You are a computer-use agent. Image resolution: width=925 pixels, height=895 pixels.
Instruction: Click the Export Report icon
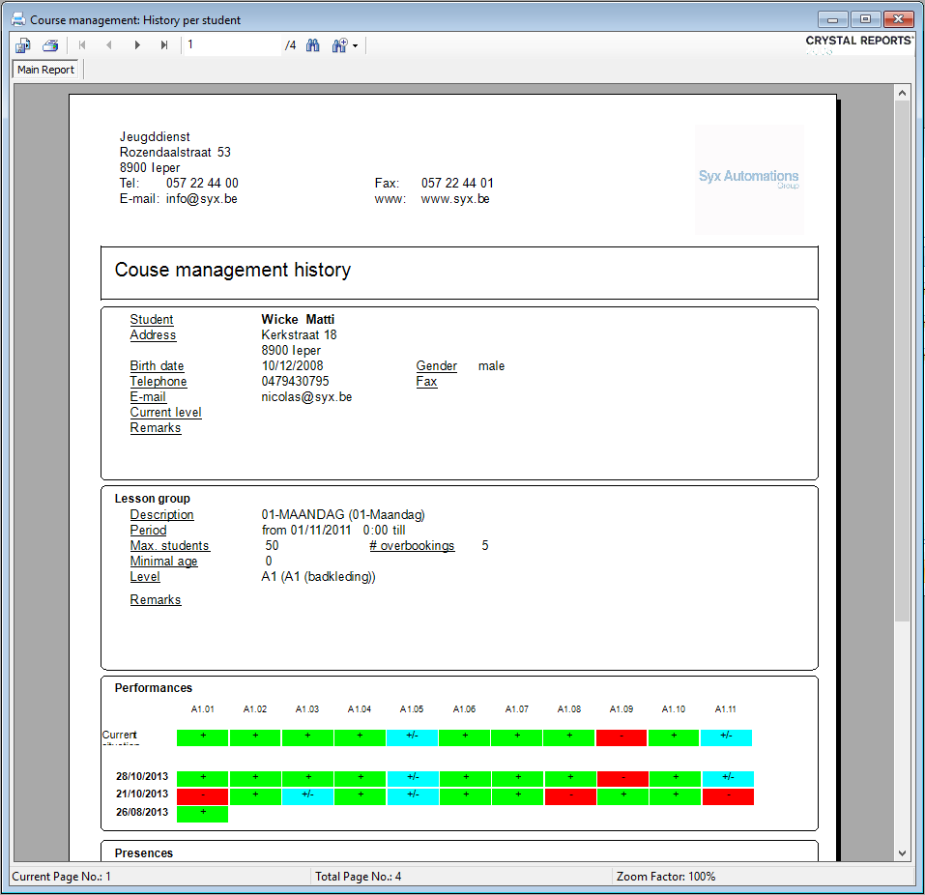(23, 45)
